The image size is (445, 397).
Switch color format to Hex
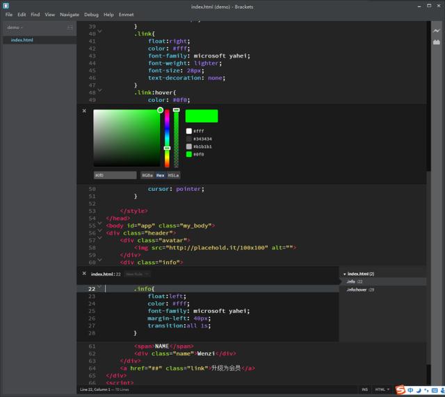pyautogui.click(x=161, y=176)
